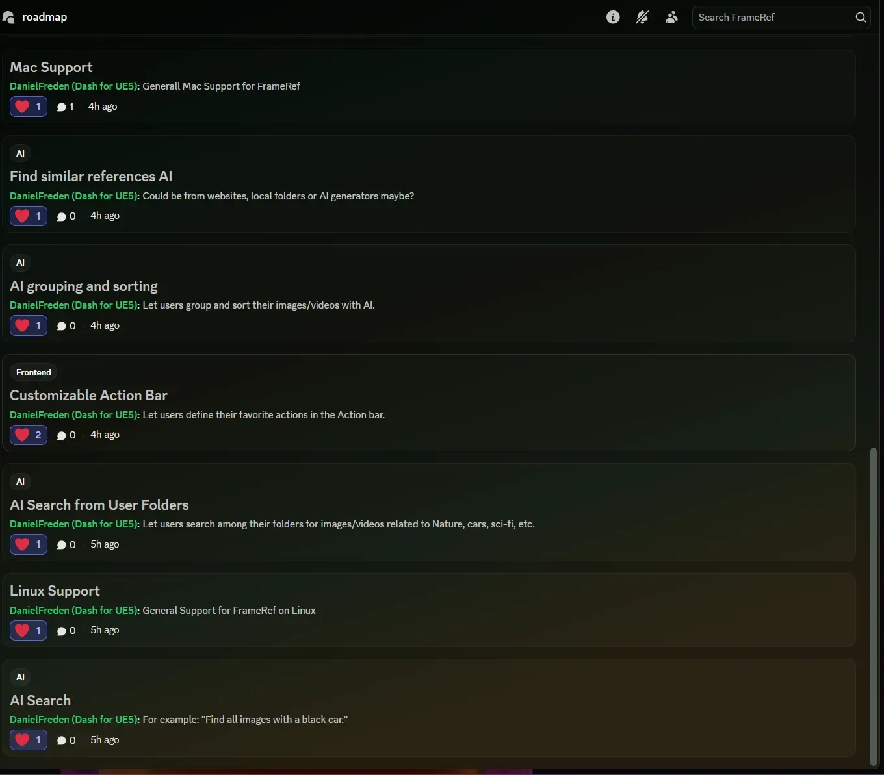Click "5h ago" timestamp on Linux Support
The height and width of the screenshot is (775, 884).
pos(105,630)
